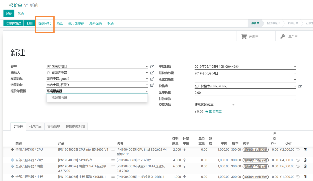Image resolution: width=313 pixels, height=181 pixels.
Task: Click the 增值税16%销项税 tag on 主板 row
Action: click(x=255, y=177)
